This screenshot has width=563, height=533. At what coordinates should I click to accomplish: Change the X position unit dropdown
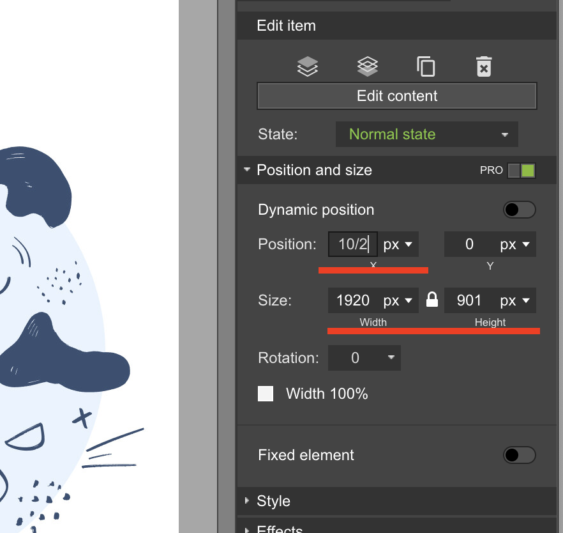click(398, 244)
